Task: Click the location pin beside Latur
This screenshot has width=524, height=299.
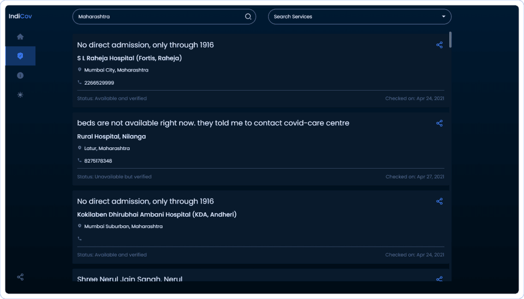Action: point(80,148)
